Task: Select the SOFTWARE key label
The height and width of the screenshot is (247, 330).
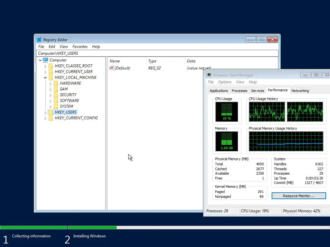Action: (70, 101)
